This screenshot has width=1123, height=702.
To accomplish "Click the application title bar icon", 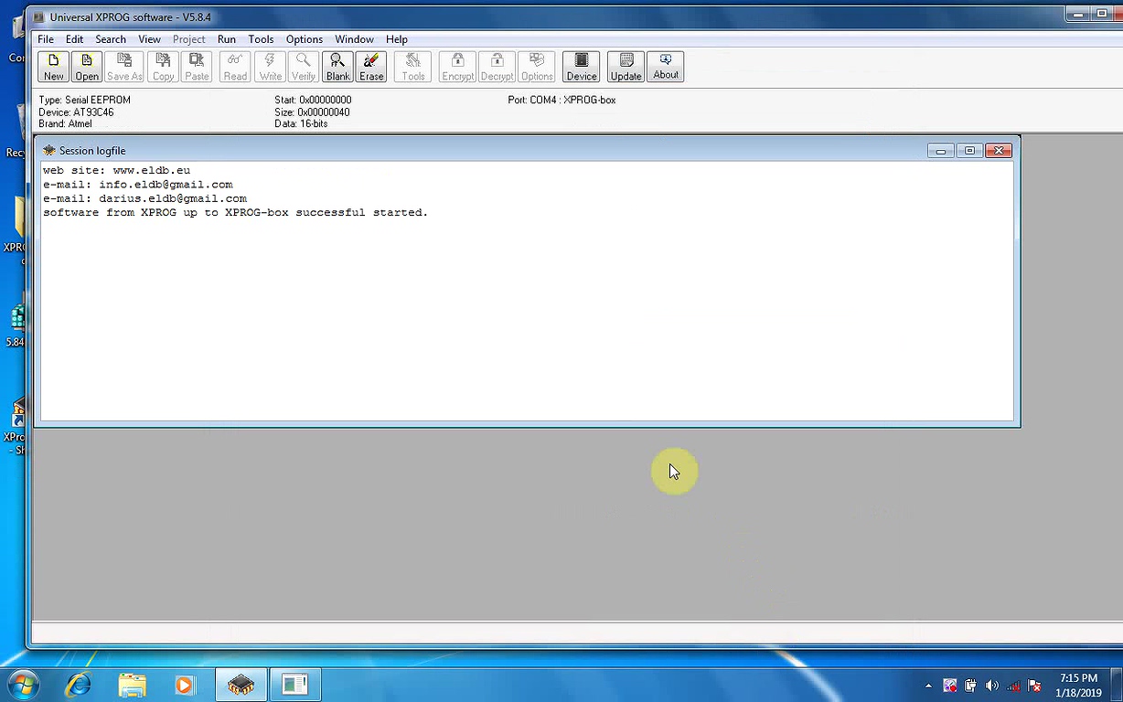I will 38,17.
